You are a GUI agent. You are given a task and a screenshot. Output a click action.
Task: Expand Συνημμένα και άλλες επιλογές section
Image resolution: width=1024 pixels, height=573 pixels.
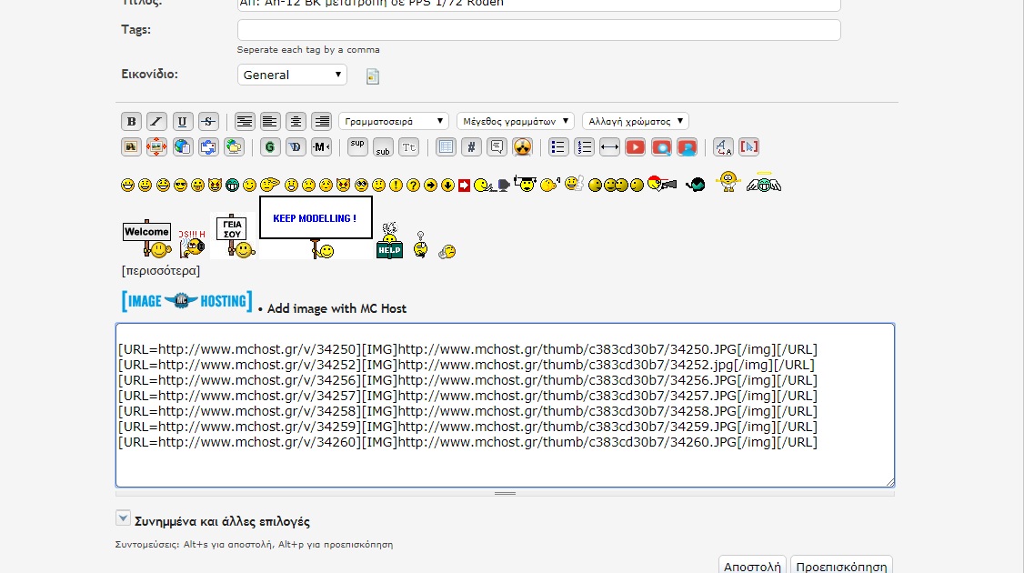click(123, 518)
